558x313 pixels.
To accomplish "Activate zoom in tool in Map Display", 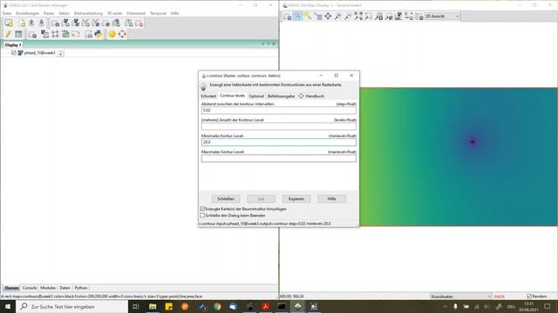I will [x=337, y=17].
